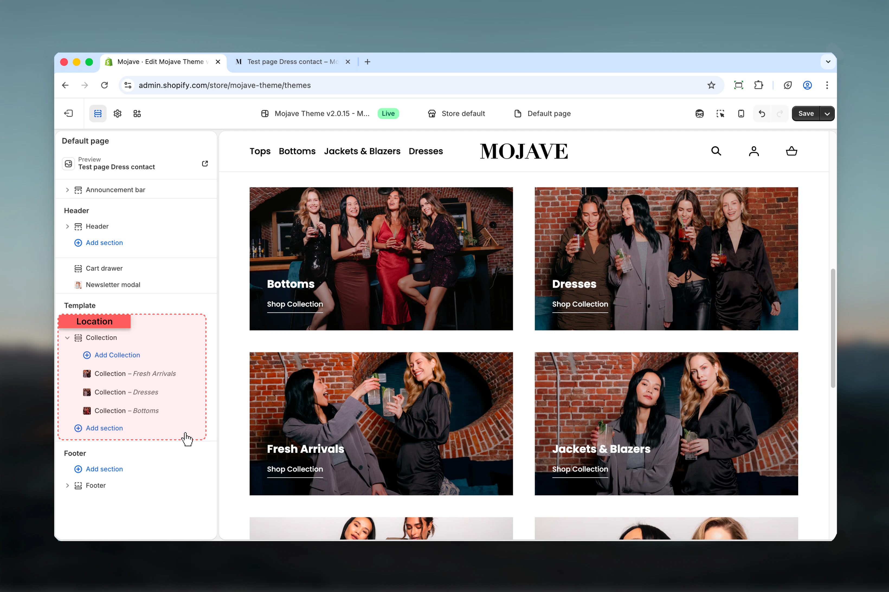Close the Mojave Edit Theme tab
Screen dimensions: 889x592
pos(218,61)
